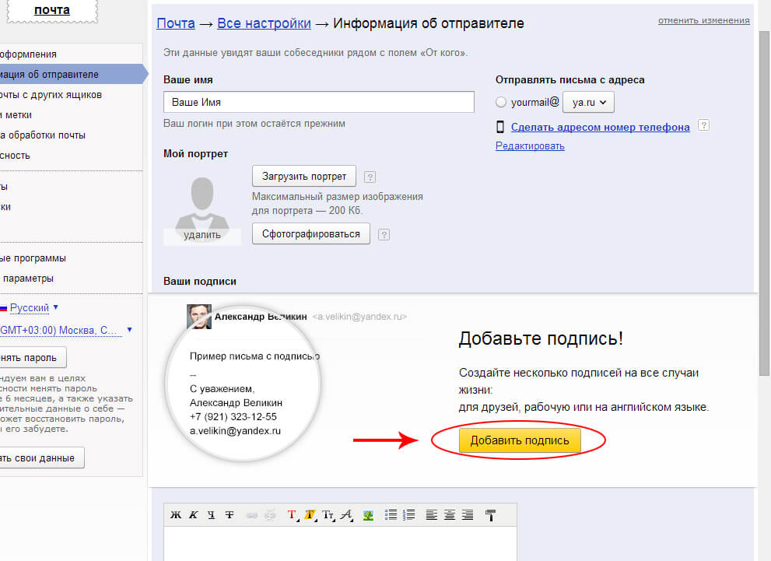Open the Почта breadcrumb link
771x561 pixels.
176,23
